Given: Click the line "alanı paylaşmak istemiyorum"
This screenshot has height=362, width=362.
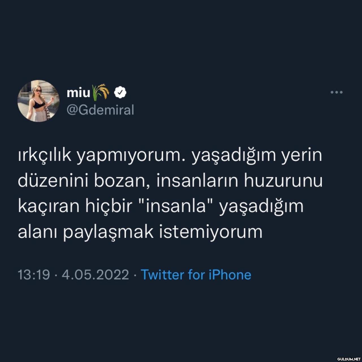Looking at the screenshot, I should click(140, 232).
